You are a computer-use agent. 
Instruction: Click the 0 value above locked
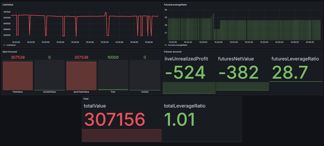click(145, 57)
